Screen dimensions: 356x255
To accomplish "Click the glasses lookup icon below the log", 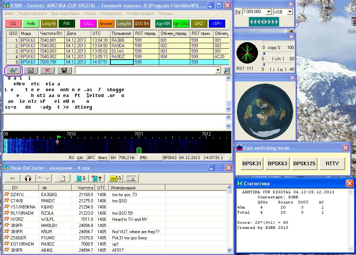I will 13,70.
